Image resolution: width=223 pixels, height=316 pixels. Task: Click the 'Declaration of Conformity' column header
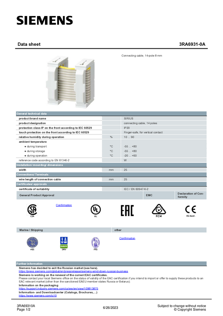tap(191, 195)
